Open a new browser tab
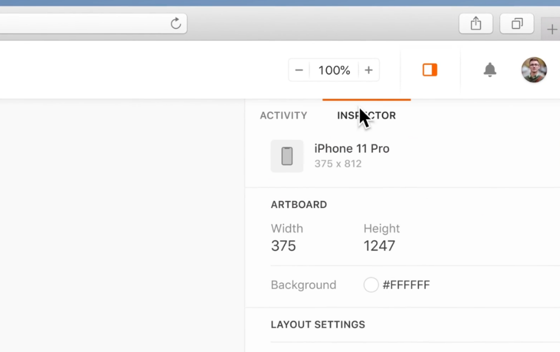 (x=551, y=29)
